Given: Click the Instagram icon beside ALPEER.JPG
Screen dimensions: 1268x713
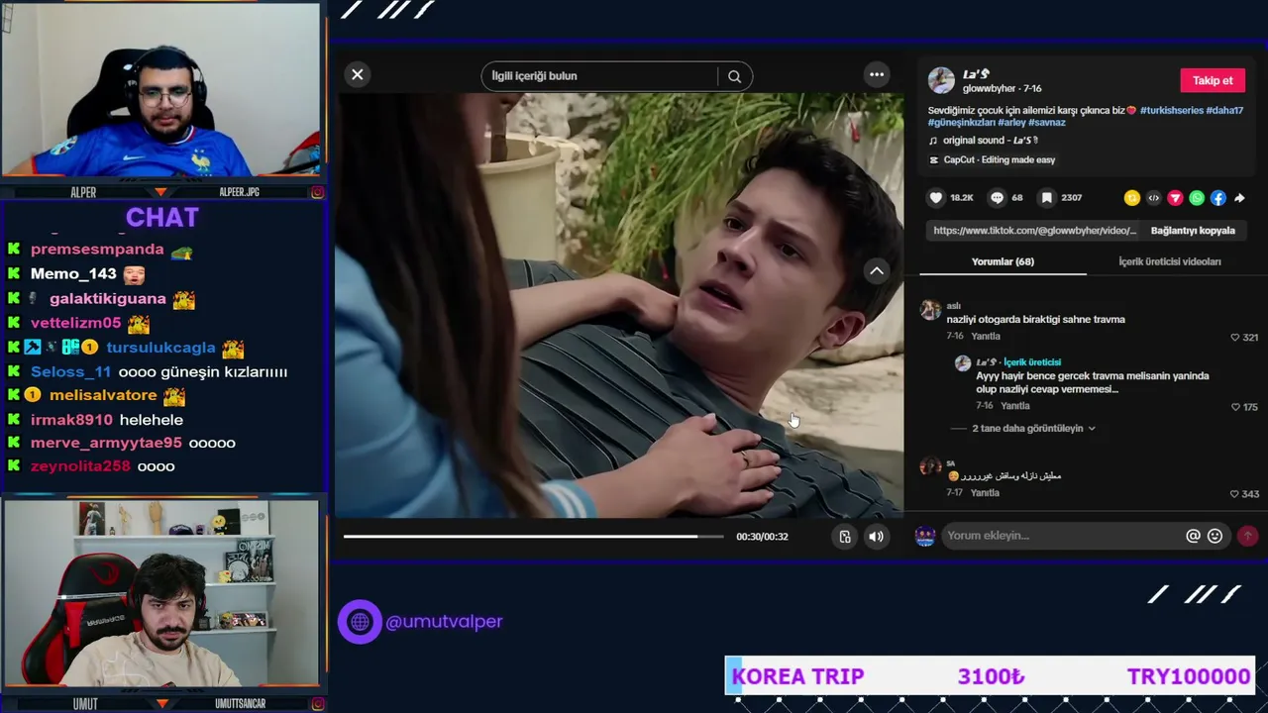Looking at the screenshot, I should point(317,192).
